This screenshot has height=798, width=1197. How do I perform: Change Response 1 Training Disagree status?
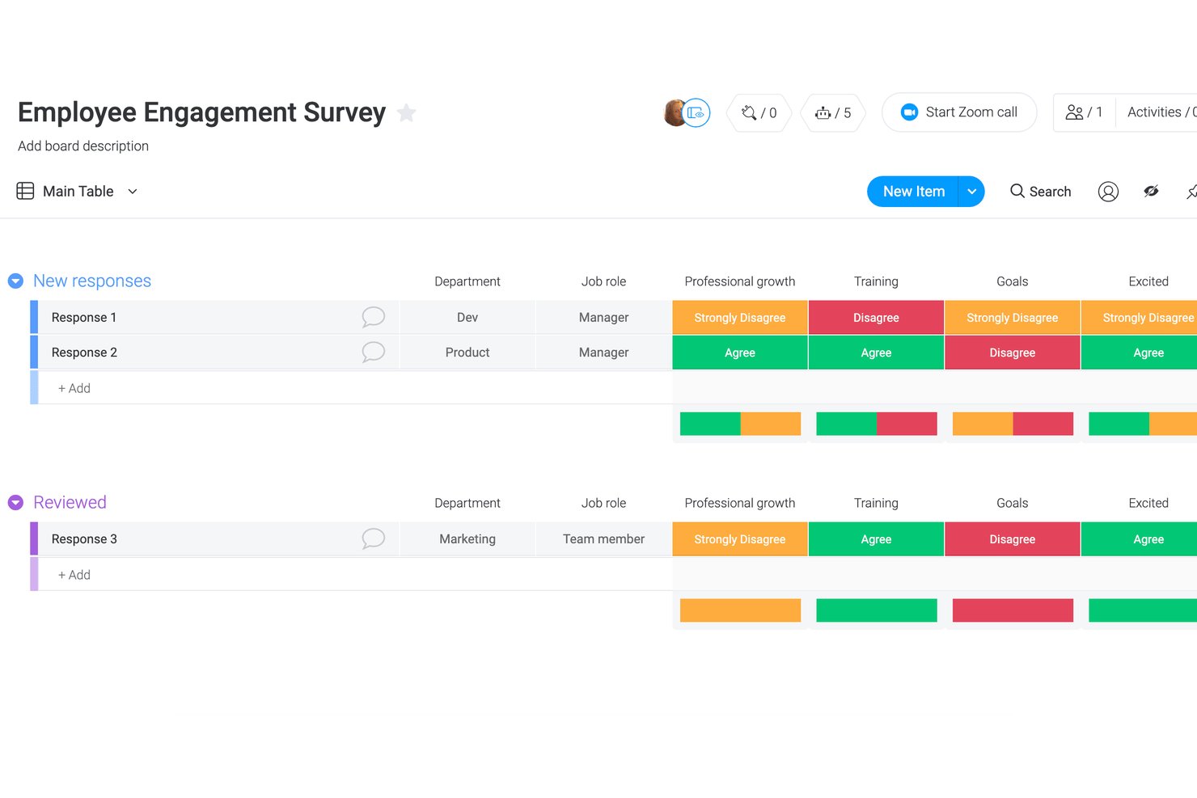tap(876, 318)
